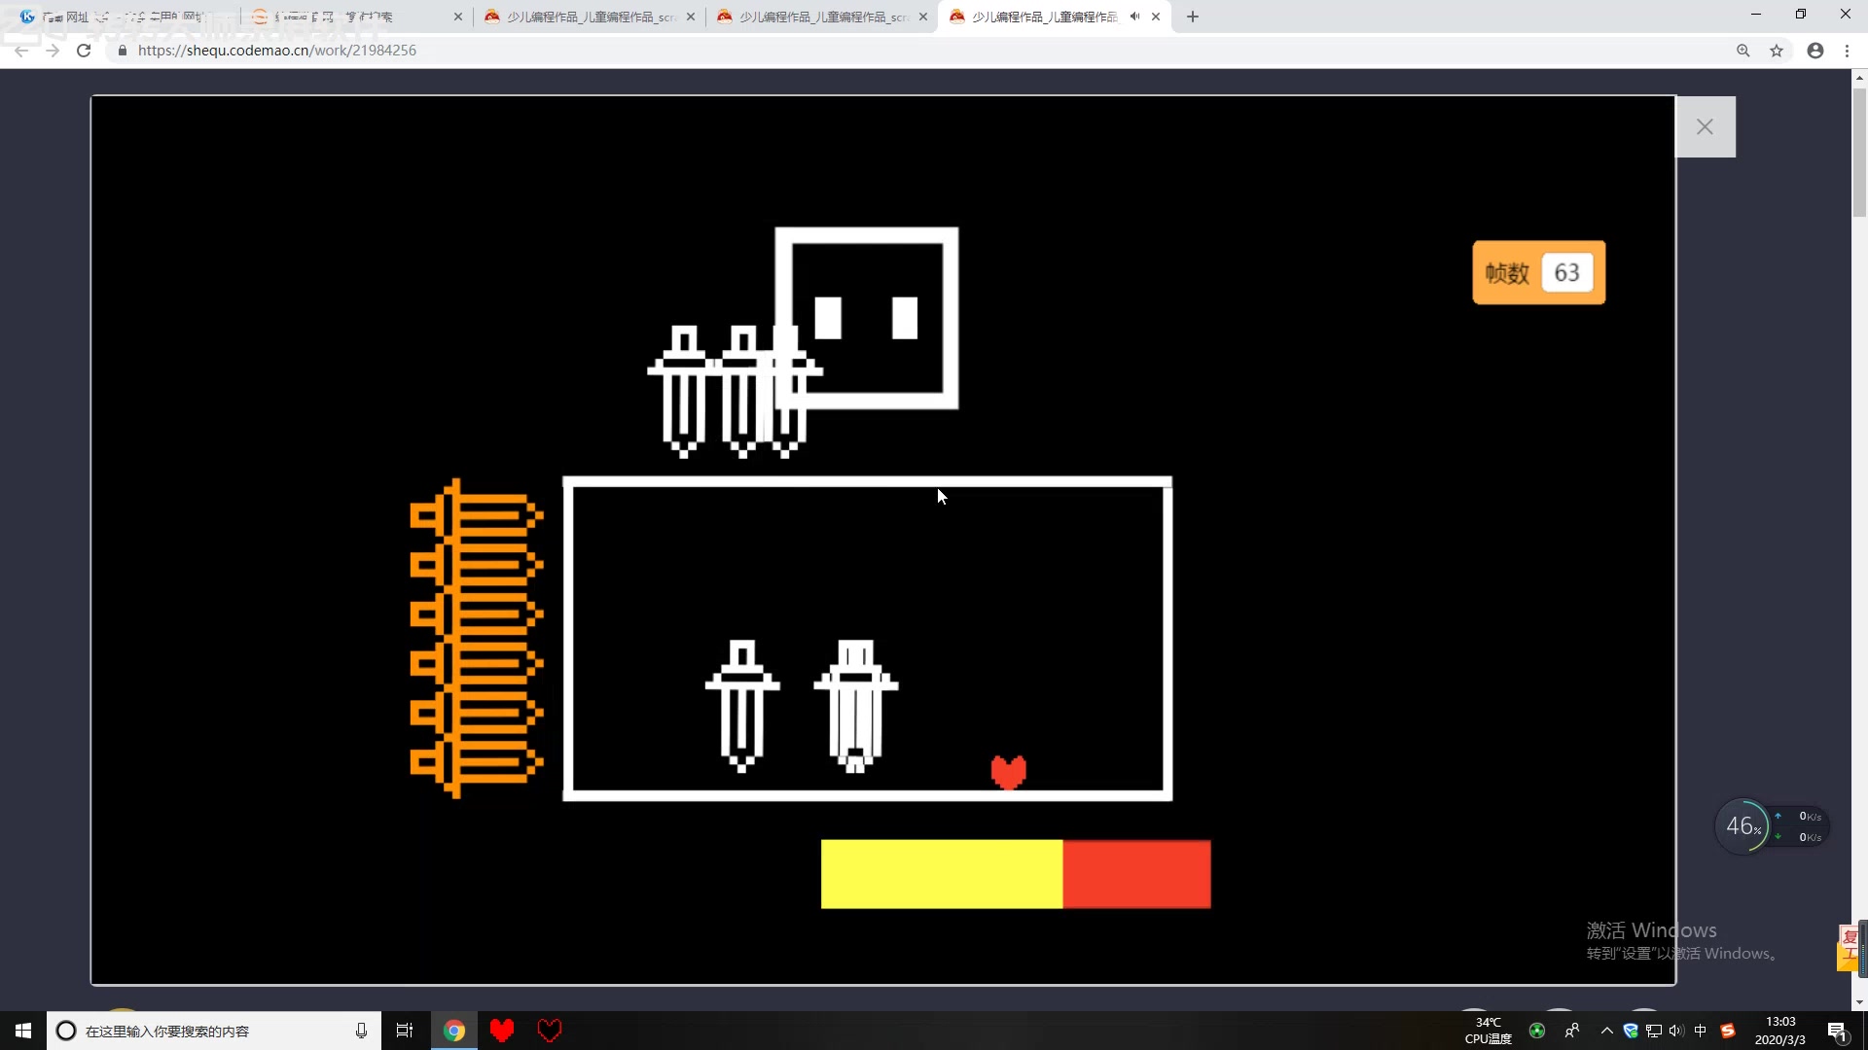Open the Windows Start menu
1868x1050 pixels.
point(23,1031)
